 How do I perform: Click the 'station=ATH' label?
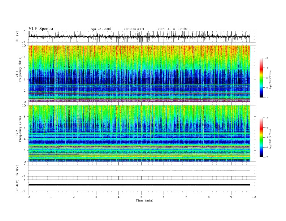134,29
